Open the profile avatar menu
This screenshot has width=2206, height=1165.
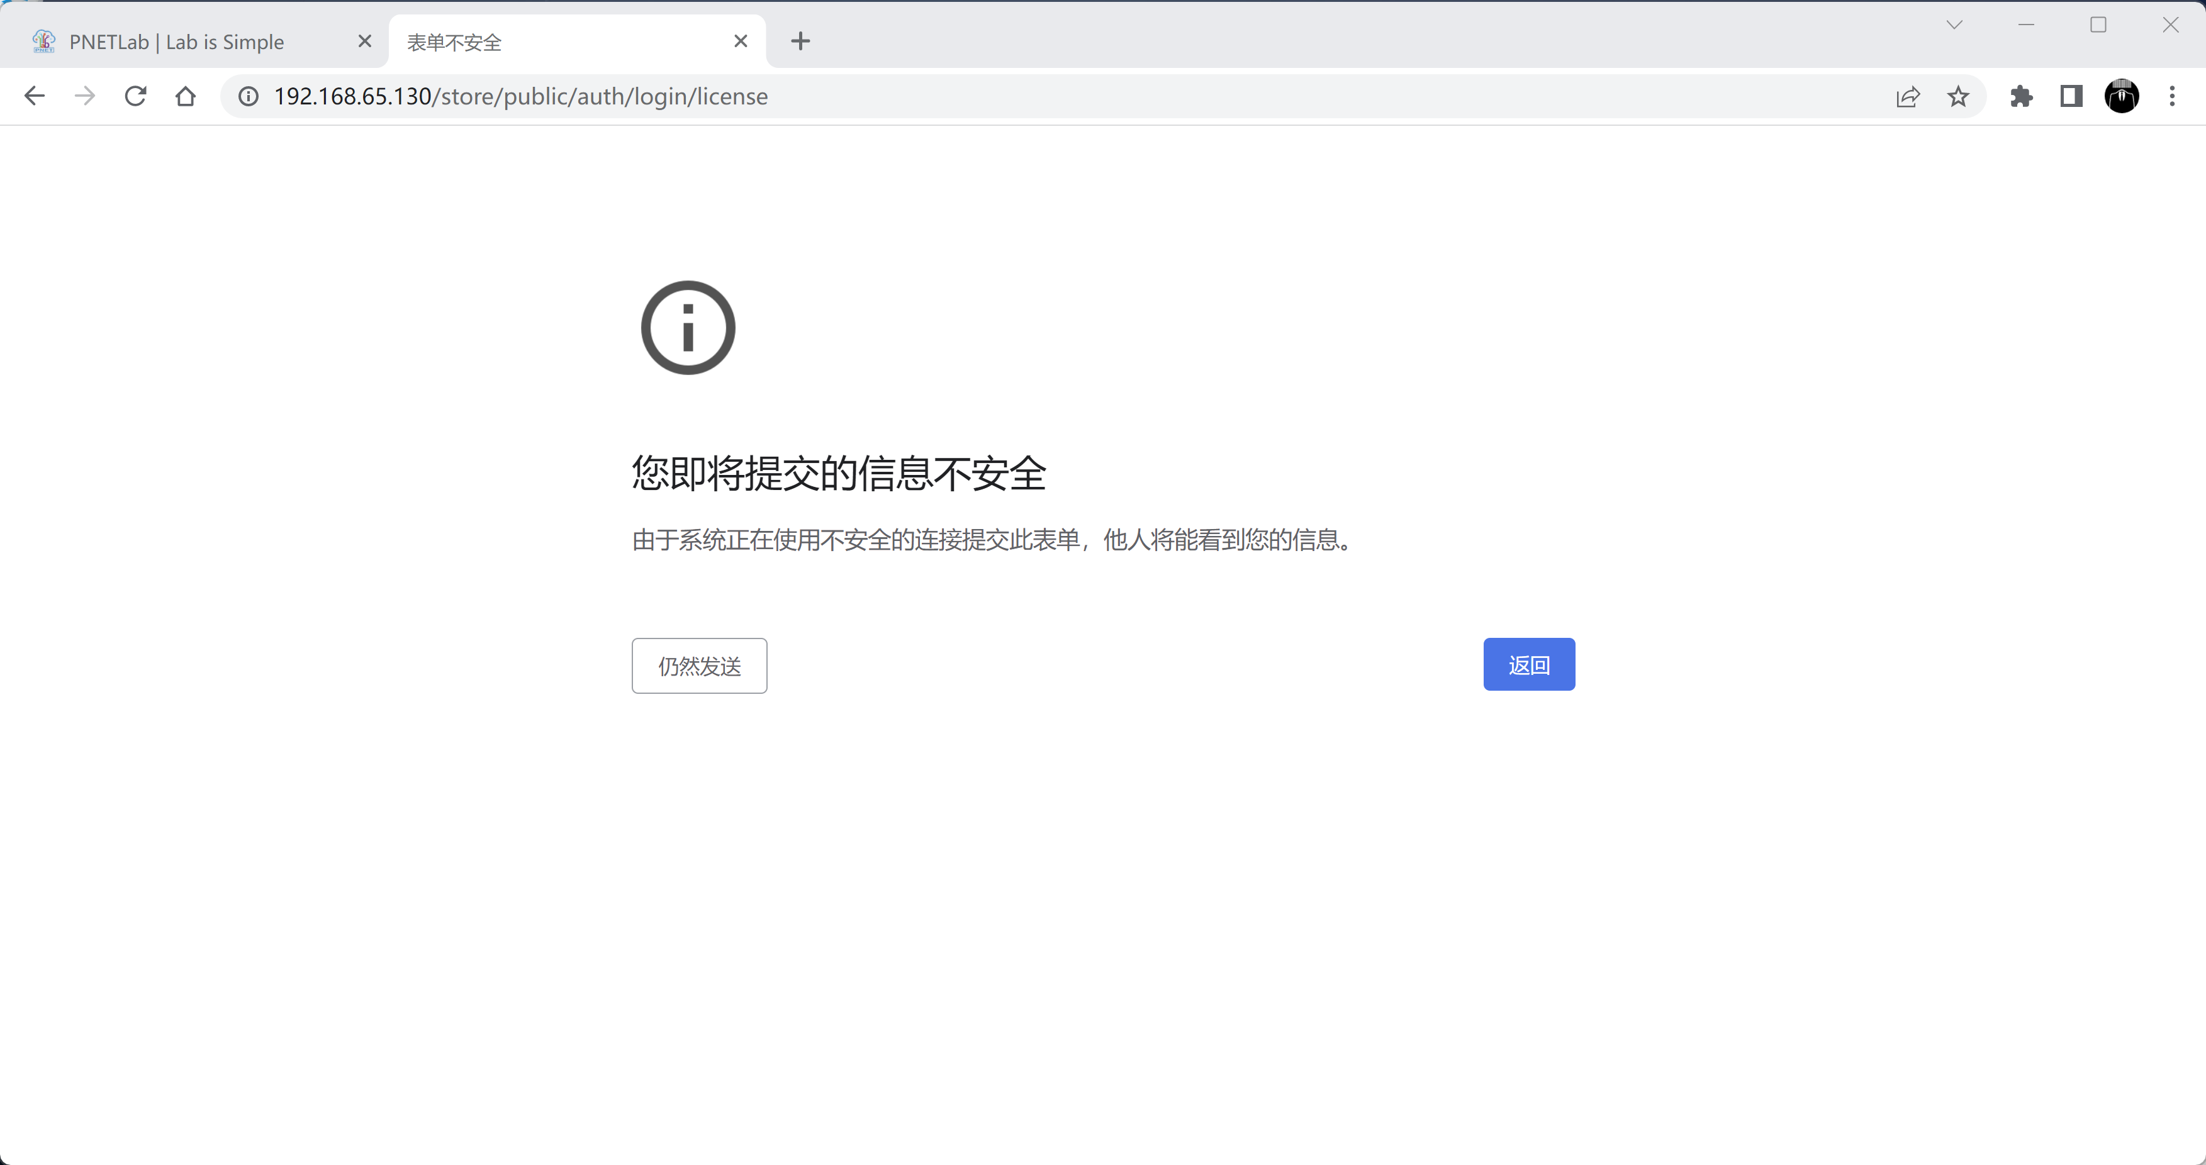(2121, 96)
